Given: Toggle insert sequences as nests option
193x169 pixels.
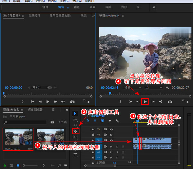Looking at the screenshot, I should tap(87, 121).
